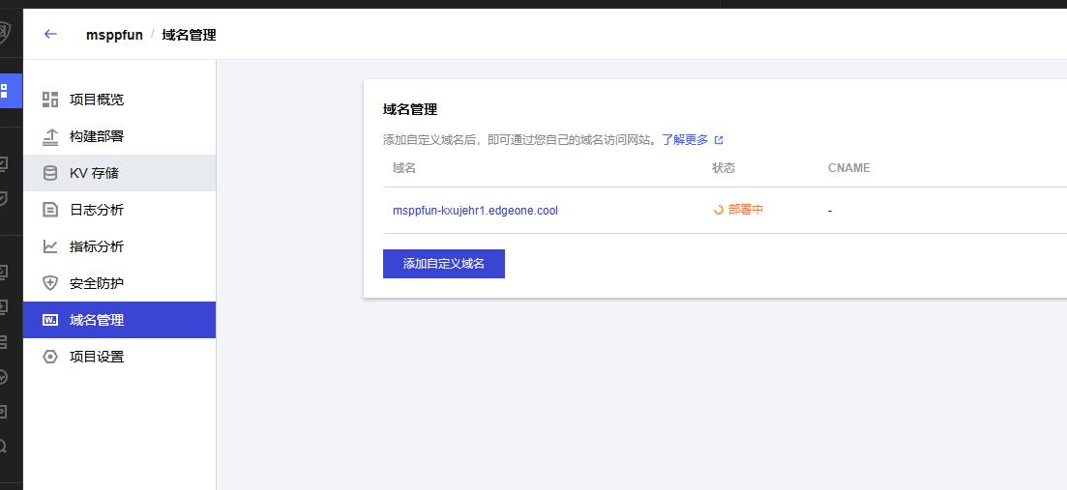Viewport: 1067px width, 490px height.
Task: Click the 添加自定义域名 button
Action: pyautogui.click(x=444, y=264)
